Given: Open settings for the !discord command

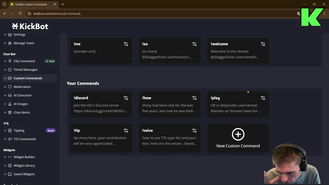Looking at the screenshot, I should pos(126,98).
